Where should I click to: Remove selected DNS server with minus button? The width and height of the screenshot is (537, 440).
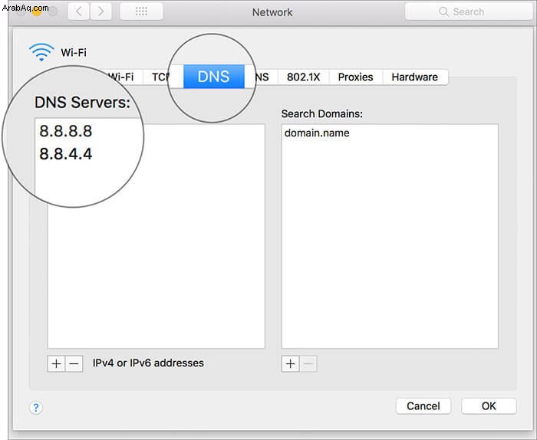point(74,363)
